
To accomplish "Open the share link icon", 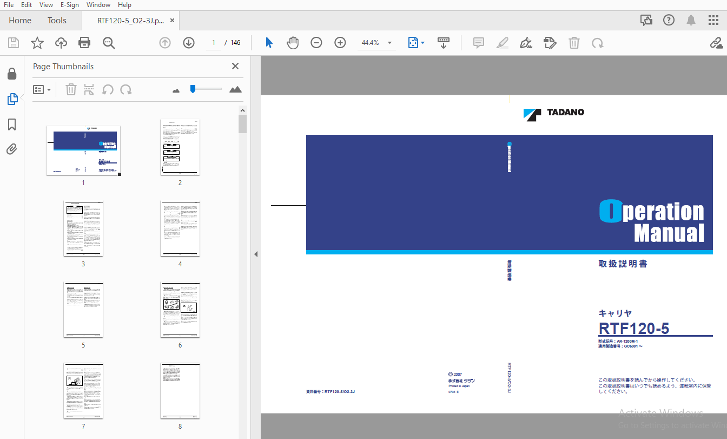I will click(716, 43).
